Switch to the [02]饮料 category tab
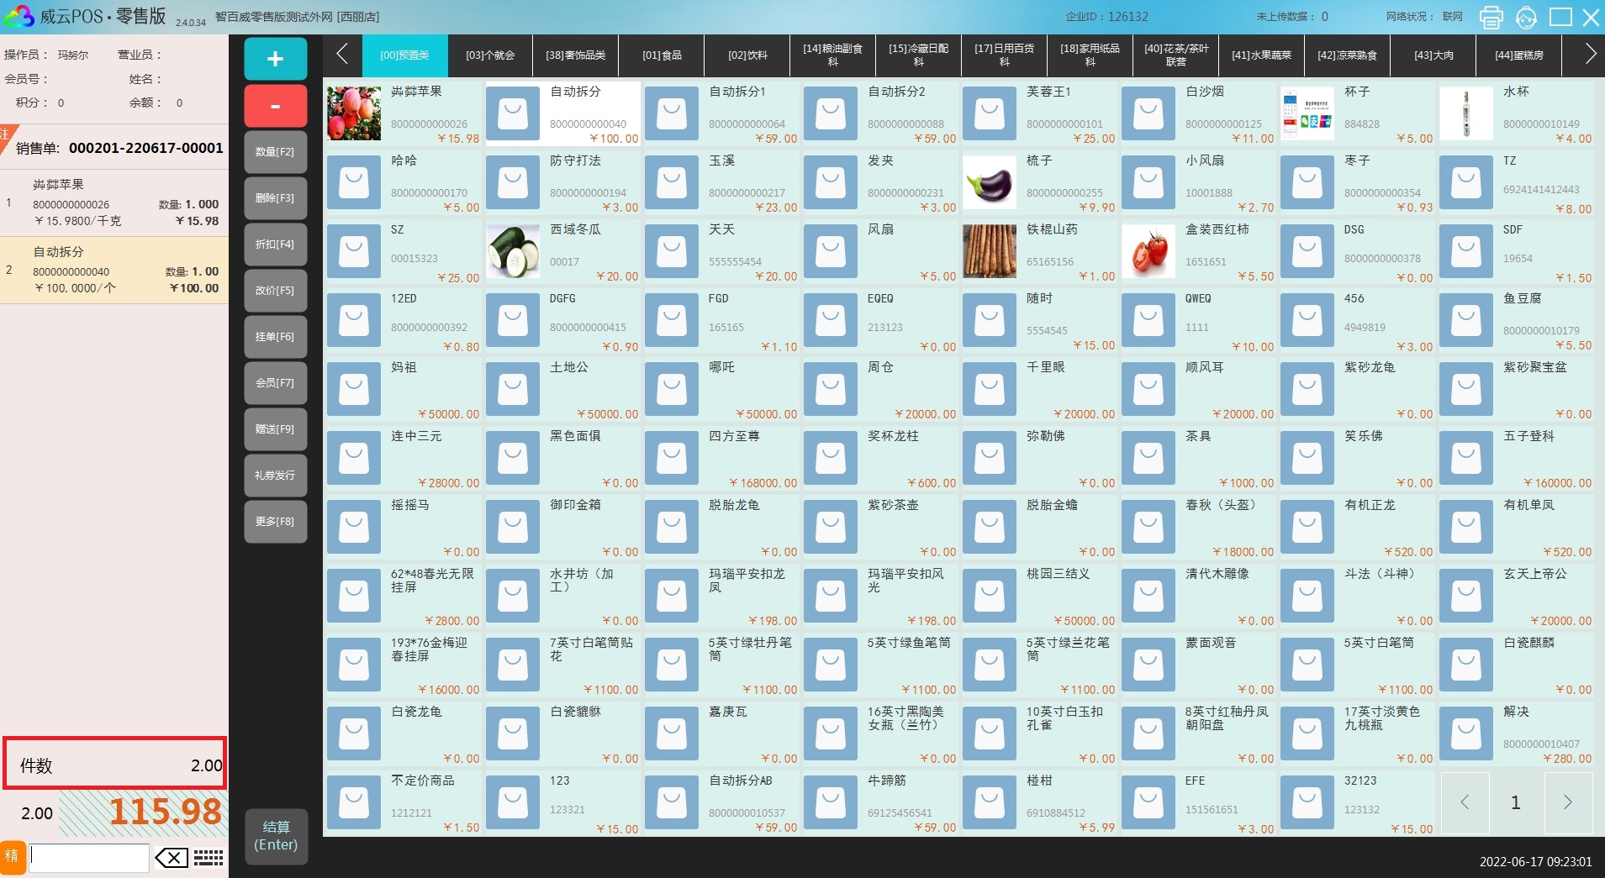The image size is (1605, 878). tap(747, 55)
